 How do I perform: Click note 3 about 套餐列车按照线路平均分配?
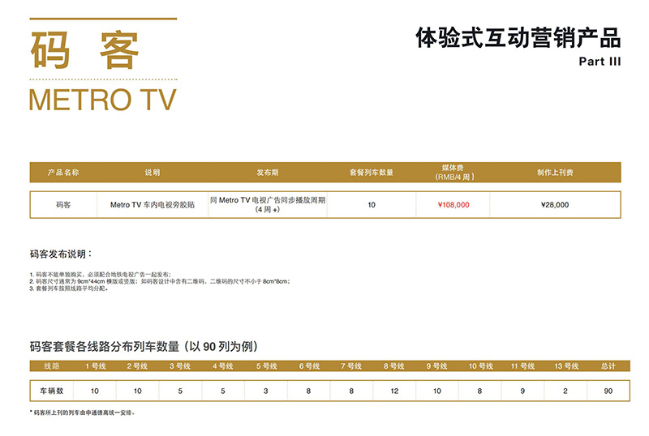click(x=69, y=289)
